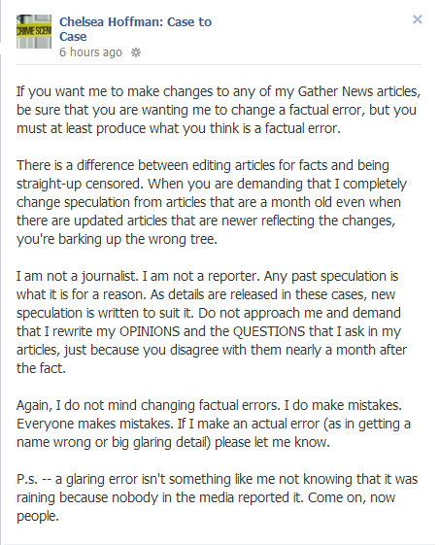
Task: Click the word "Case" on the second title line
Action: (x=73, y=37)
